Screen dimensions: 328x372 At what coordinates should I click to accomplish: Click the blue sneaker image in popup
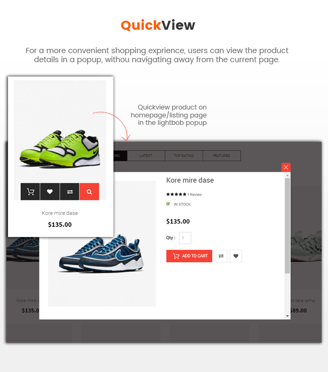tap(102, 253)
